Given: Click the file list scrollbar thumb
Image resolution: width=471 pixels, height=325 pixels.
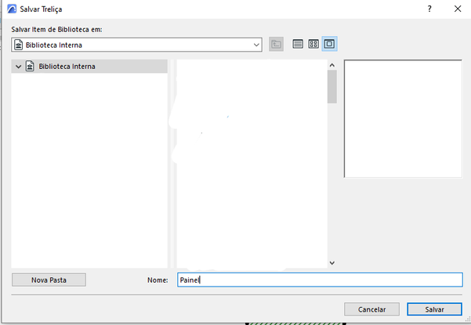Looking at the screenshot, I should 332,87.
